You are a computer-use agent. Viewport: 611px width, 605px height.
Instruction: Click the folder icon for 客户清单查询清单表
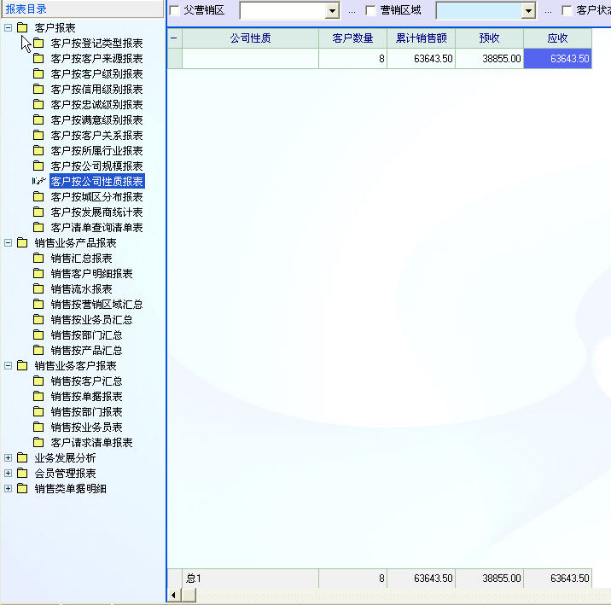(x=38, y=228)
